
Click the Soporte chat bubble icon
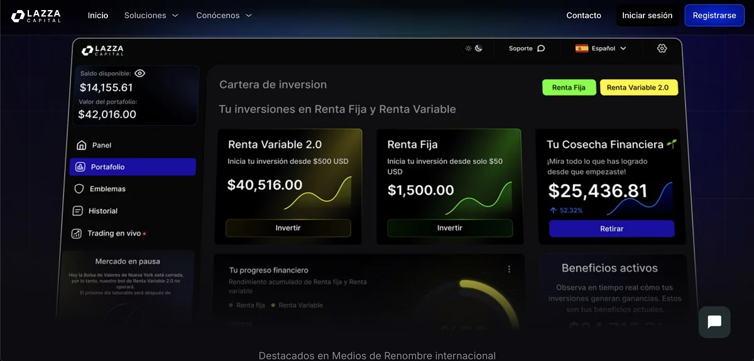click(x=541, y=48)
